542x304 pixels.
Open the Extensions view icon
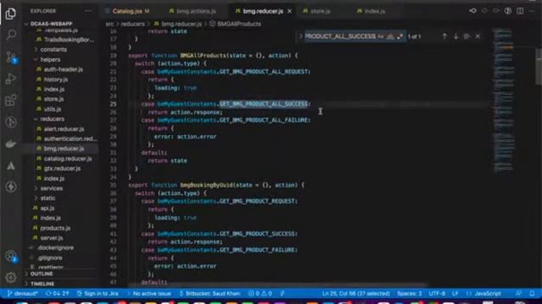coord(11,100)
